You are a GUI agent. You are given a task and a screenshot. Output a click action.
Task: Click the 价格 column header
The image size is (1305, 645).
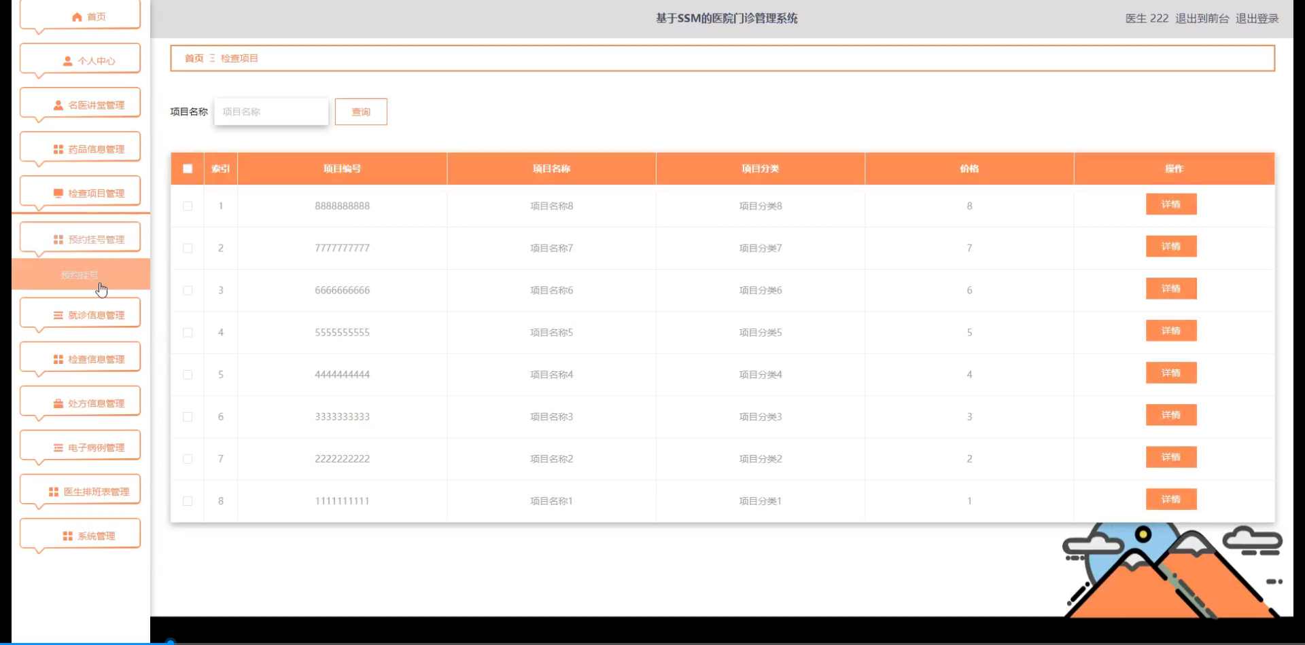[x=969, y=168]
